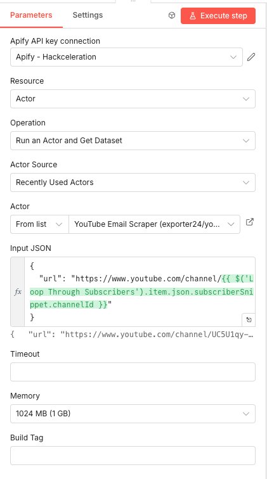The height and width of the screenshot is (479, 267).
Task: Open the actor external link icon
Action: pyautogui.click(x=250, y=222)
